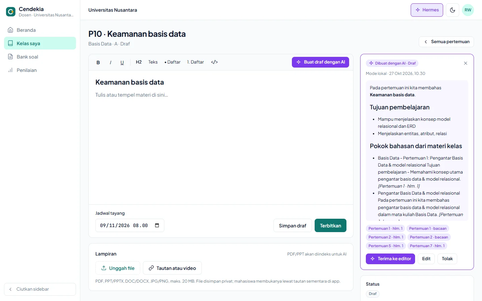The height and width of the screenshot is (301, 482).
Task: Click the Pertemuan 5 · hlm. 1 citation chip
Action: 386,246
